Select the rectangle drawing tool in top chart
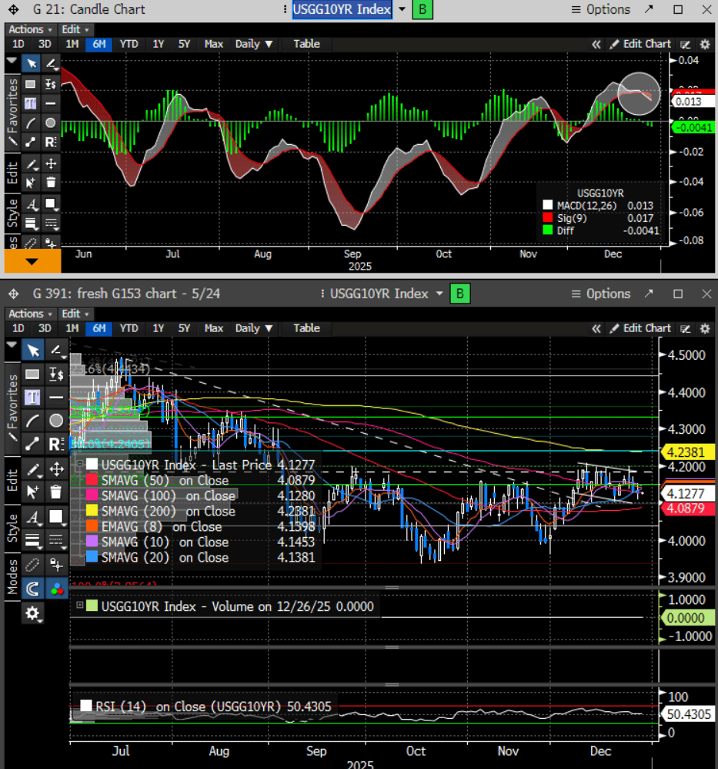Viewport: 718px width, 769px height. pyautogui.click(x=31, y=84)
